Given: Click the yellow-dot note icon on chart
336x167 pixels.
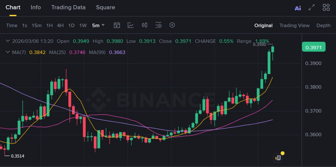Looking at the screenshot, I should pyautogui.click(x=279, y=158).
